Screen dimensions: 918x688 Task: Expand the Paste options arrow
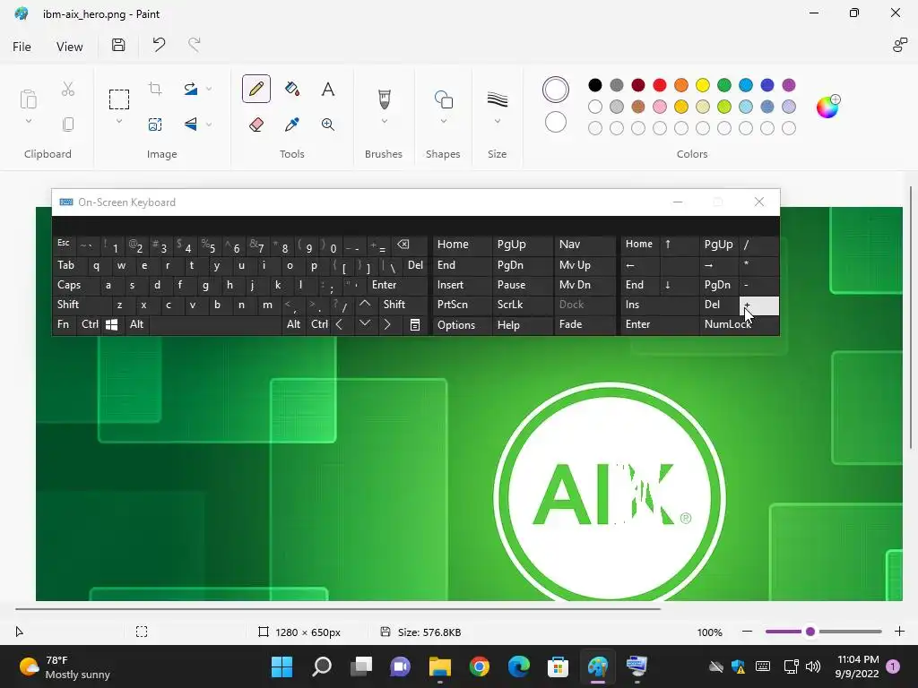click(28, 122)
